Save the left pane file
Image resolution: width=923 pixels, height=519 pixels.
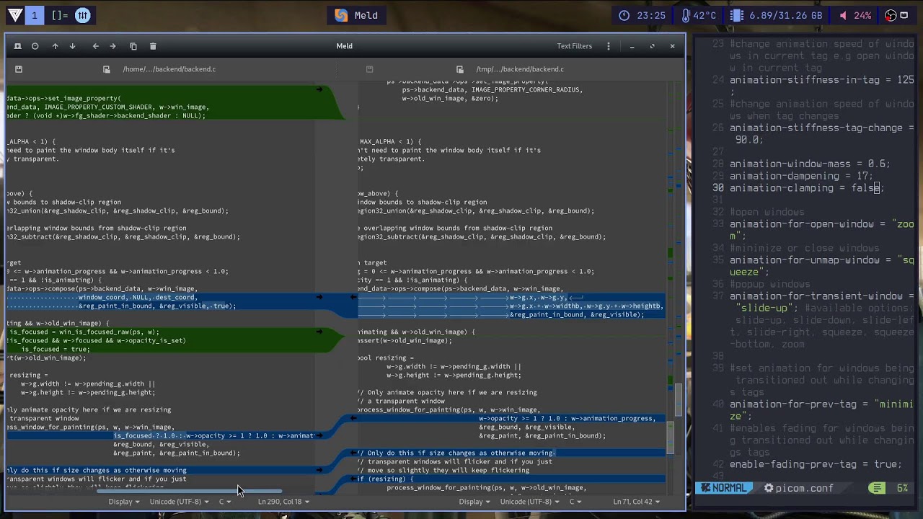pyautogui.click(x=19, y=69)
